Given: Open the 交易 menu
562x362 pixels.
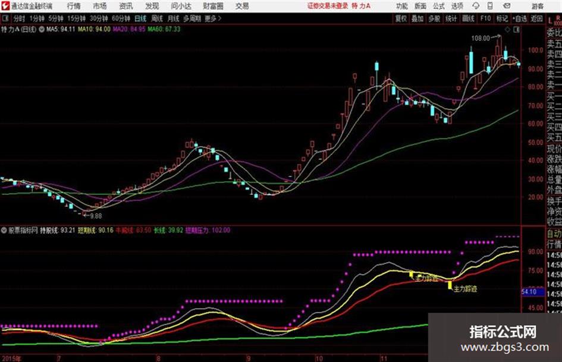Looking at the screenshot, I should point(242,6).
